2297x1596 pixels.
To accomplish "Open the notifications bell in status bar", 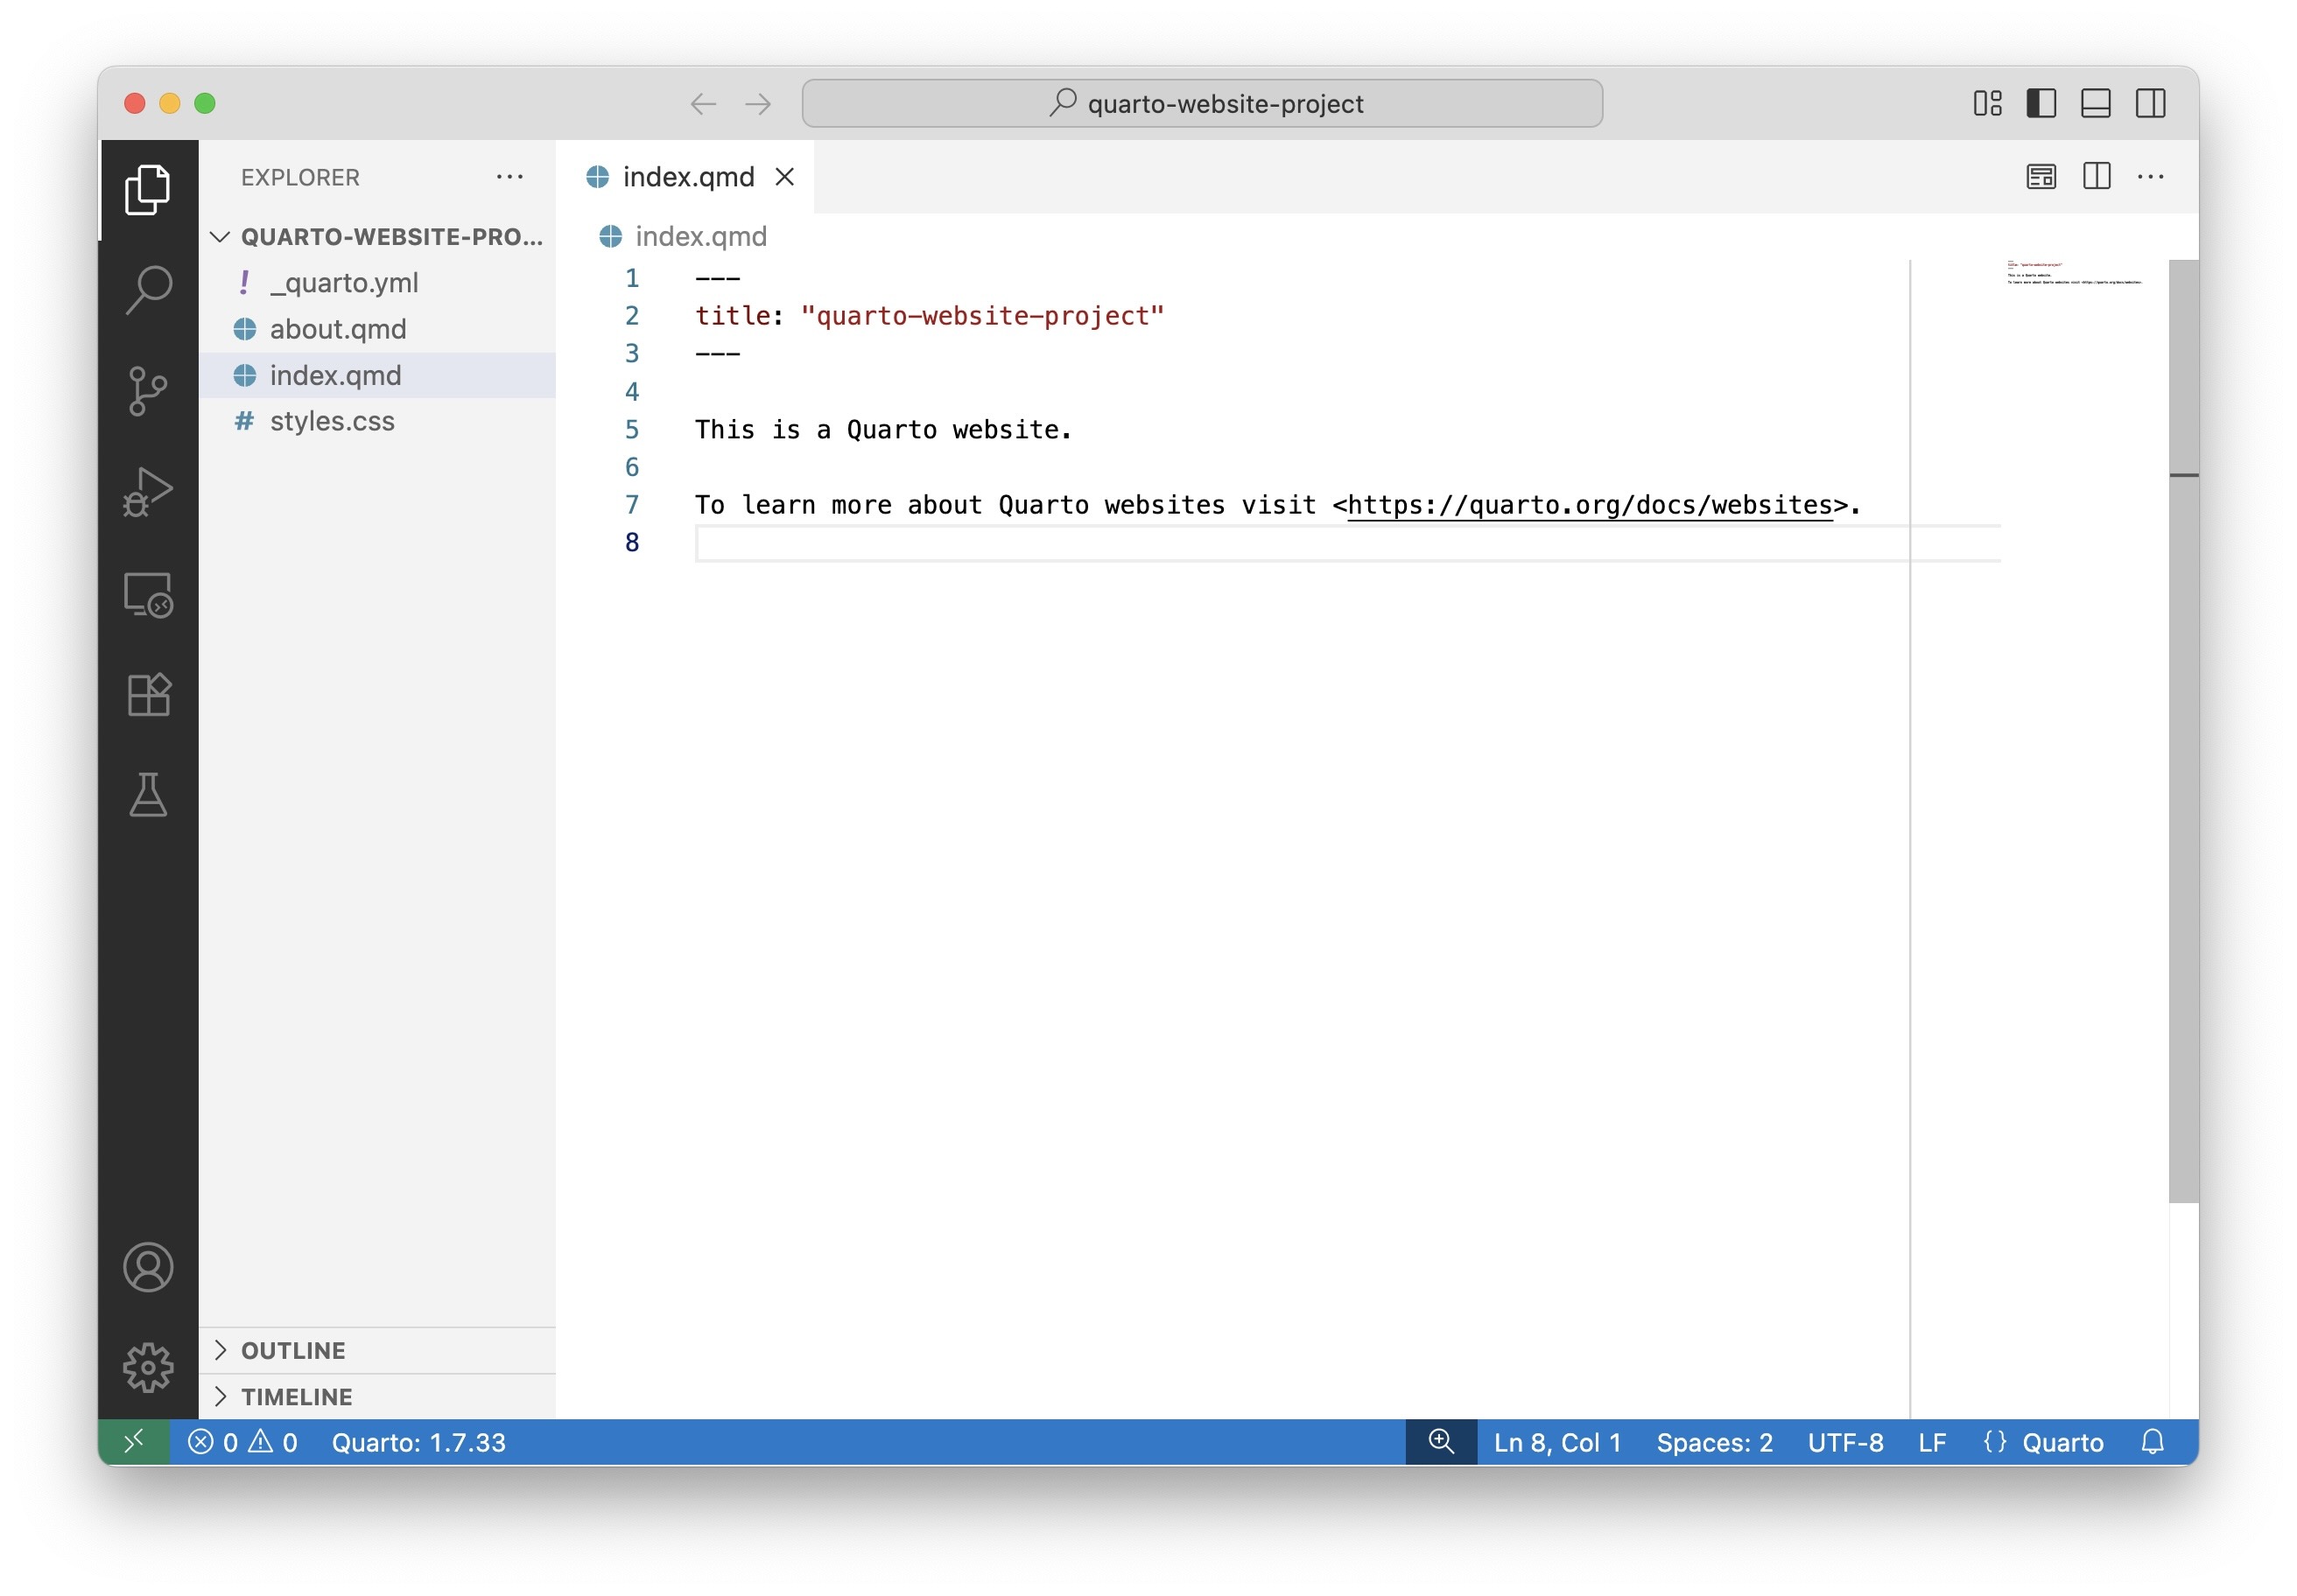I will click(x=2152, y=1442).
